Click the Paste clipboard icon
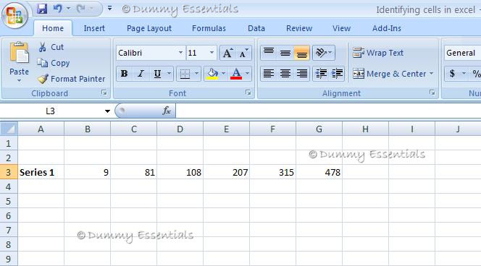 19,53
